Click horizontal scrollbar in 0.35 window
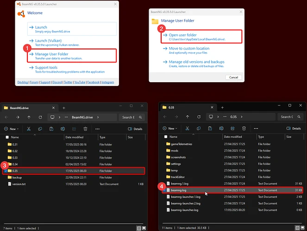The image size is (307, 231). pyautogui.click(x=232, y=223)
